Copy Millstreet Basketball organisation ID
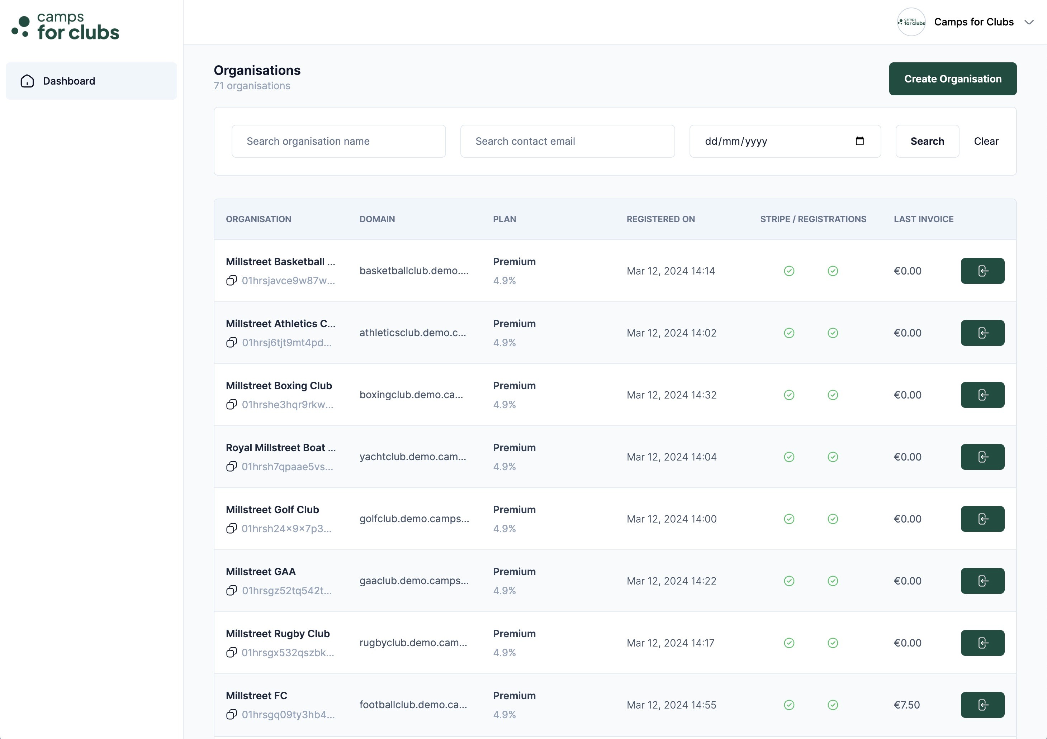The height and width of the screenshot is (739, 1047). click(x=232, y=280)
